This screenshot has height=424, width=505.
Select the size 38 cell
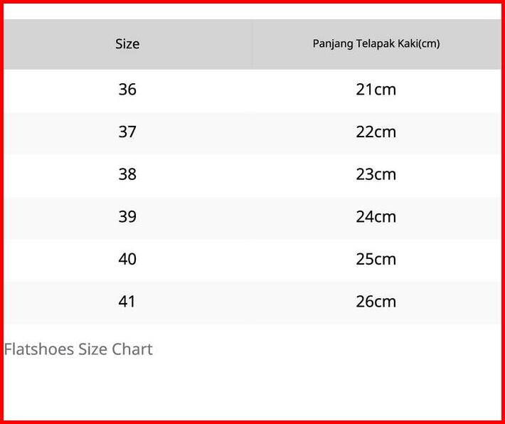[x=127, y=174]
